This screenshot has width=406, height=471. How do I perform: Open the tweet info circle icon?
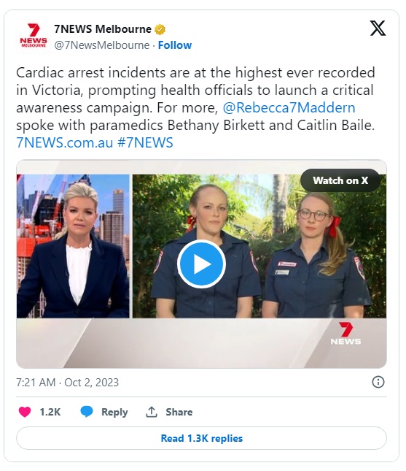(x=378, y=382)
